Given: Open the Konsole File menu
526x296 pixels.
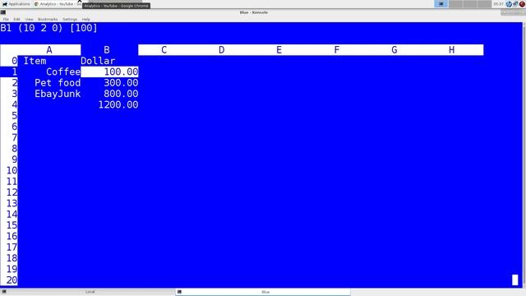Looking at the screenshot, I should point(6,20).
